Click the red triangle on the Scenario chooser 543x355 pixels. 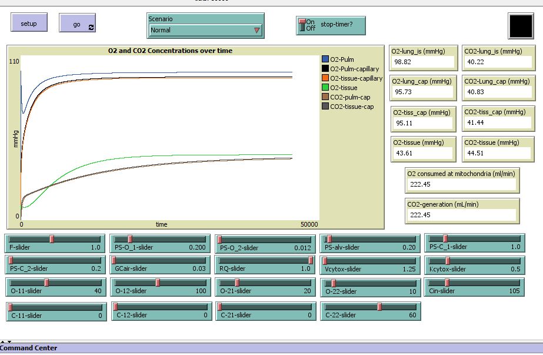pyautogui.click(x=256, y=29)
